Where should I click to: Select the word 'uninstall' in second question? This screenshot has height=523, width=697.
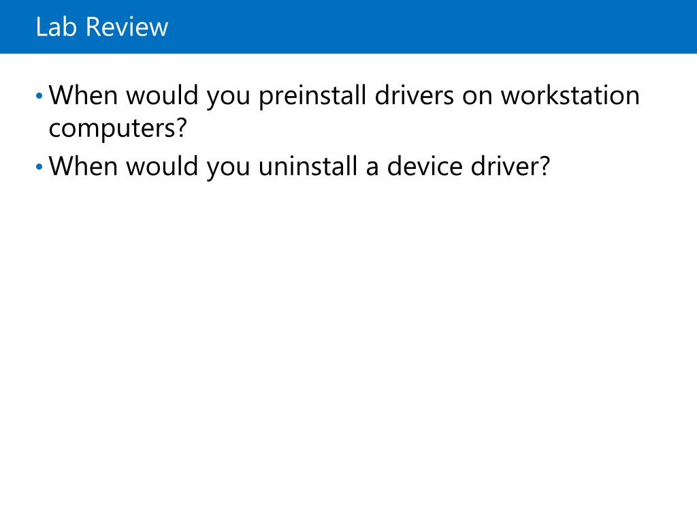coord(308,166)
